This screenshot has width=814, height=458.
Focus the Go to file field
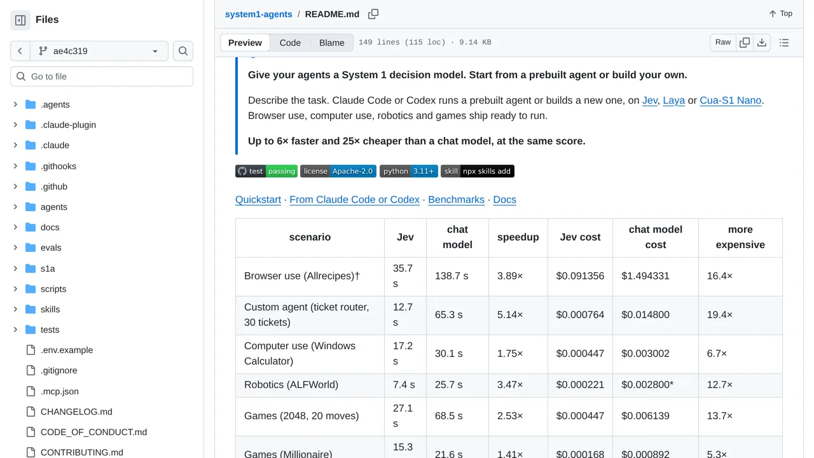coord(102,76)
